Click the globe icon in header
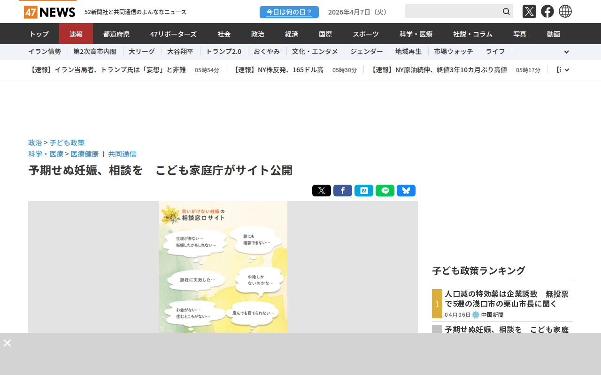 [565, 11]
